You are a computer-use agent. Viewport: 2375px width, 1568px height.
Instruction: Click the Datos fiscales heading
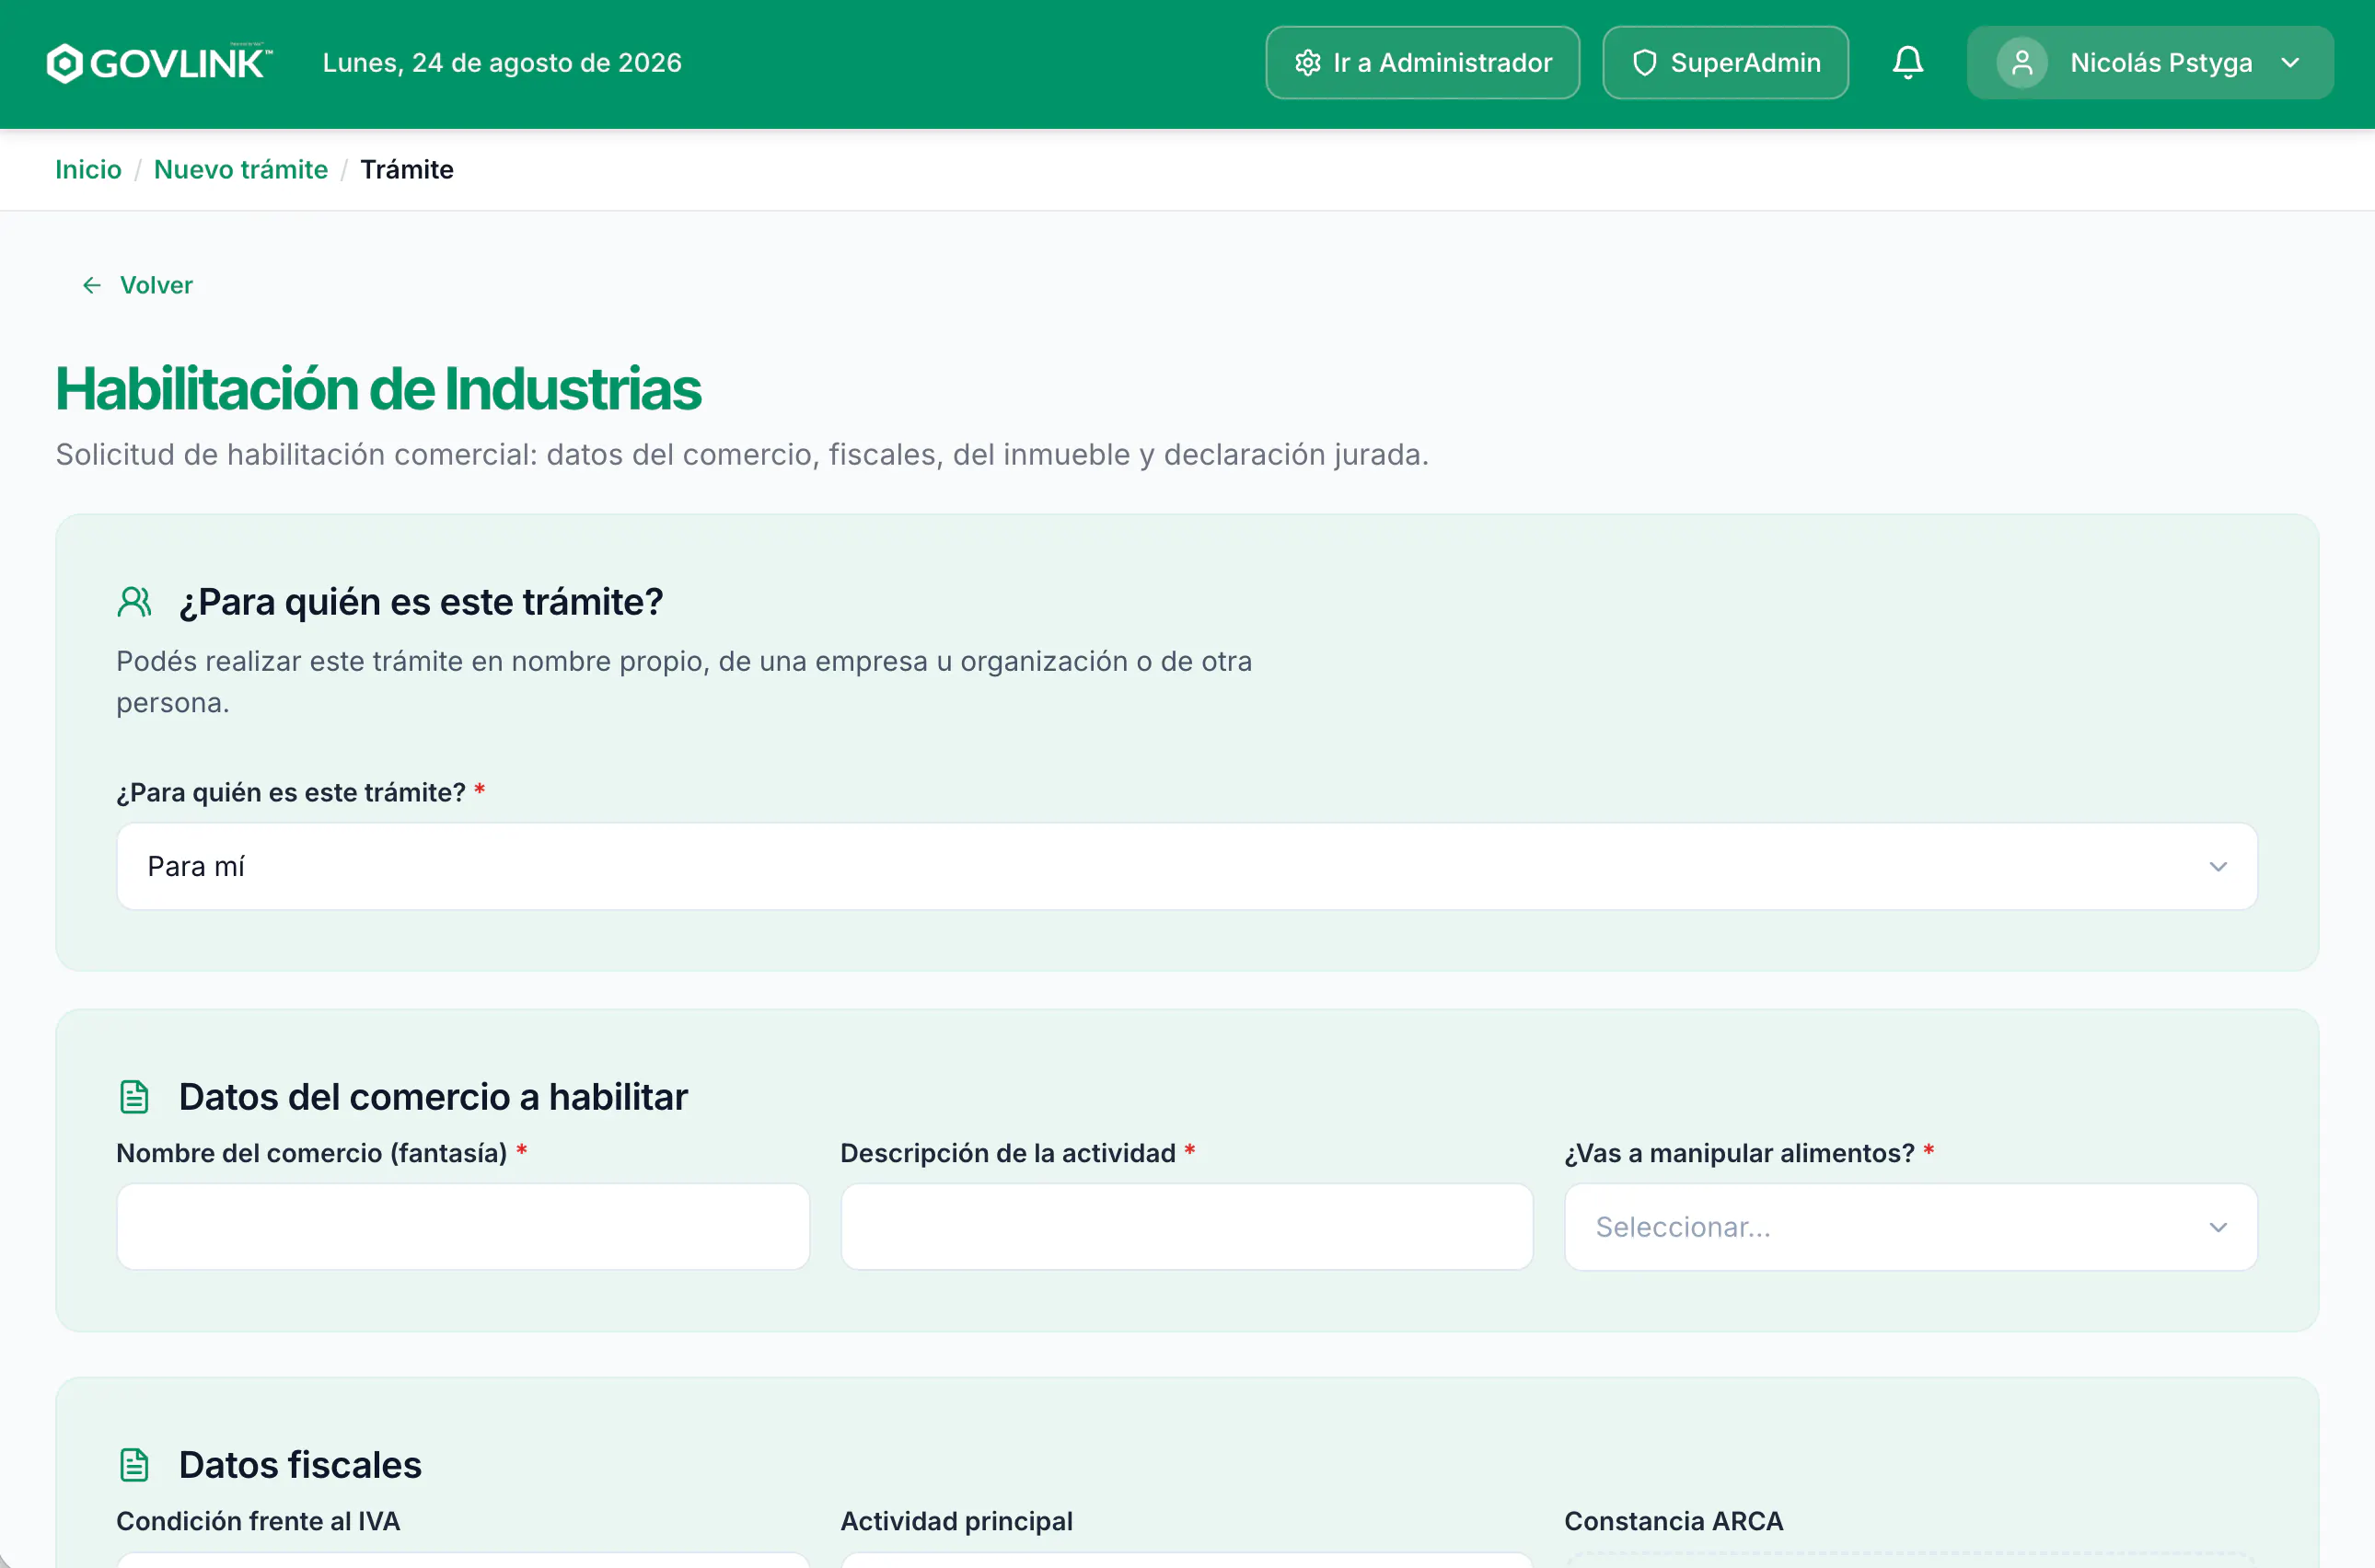click(x=300, y=1465)
